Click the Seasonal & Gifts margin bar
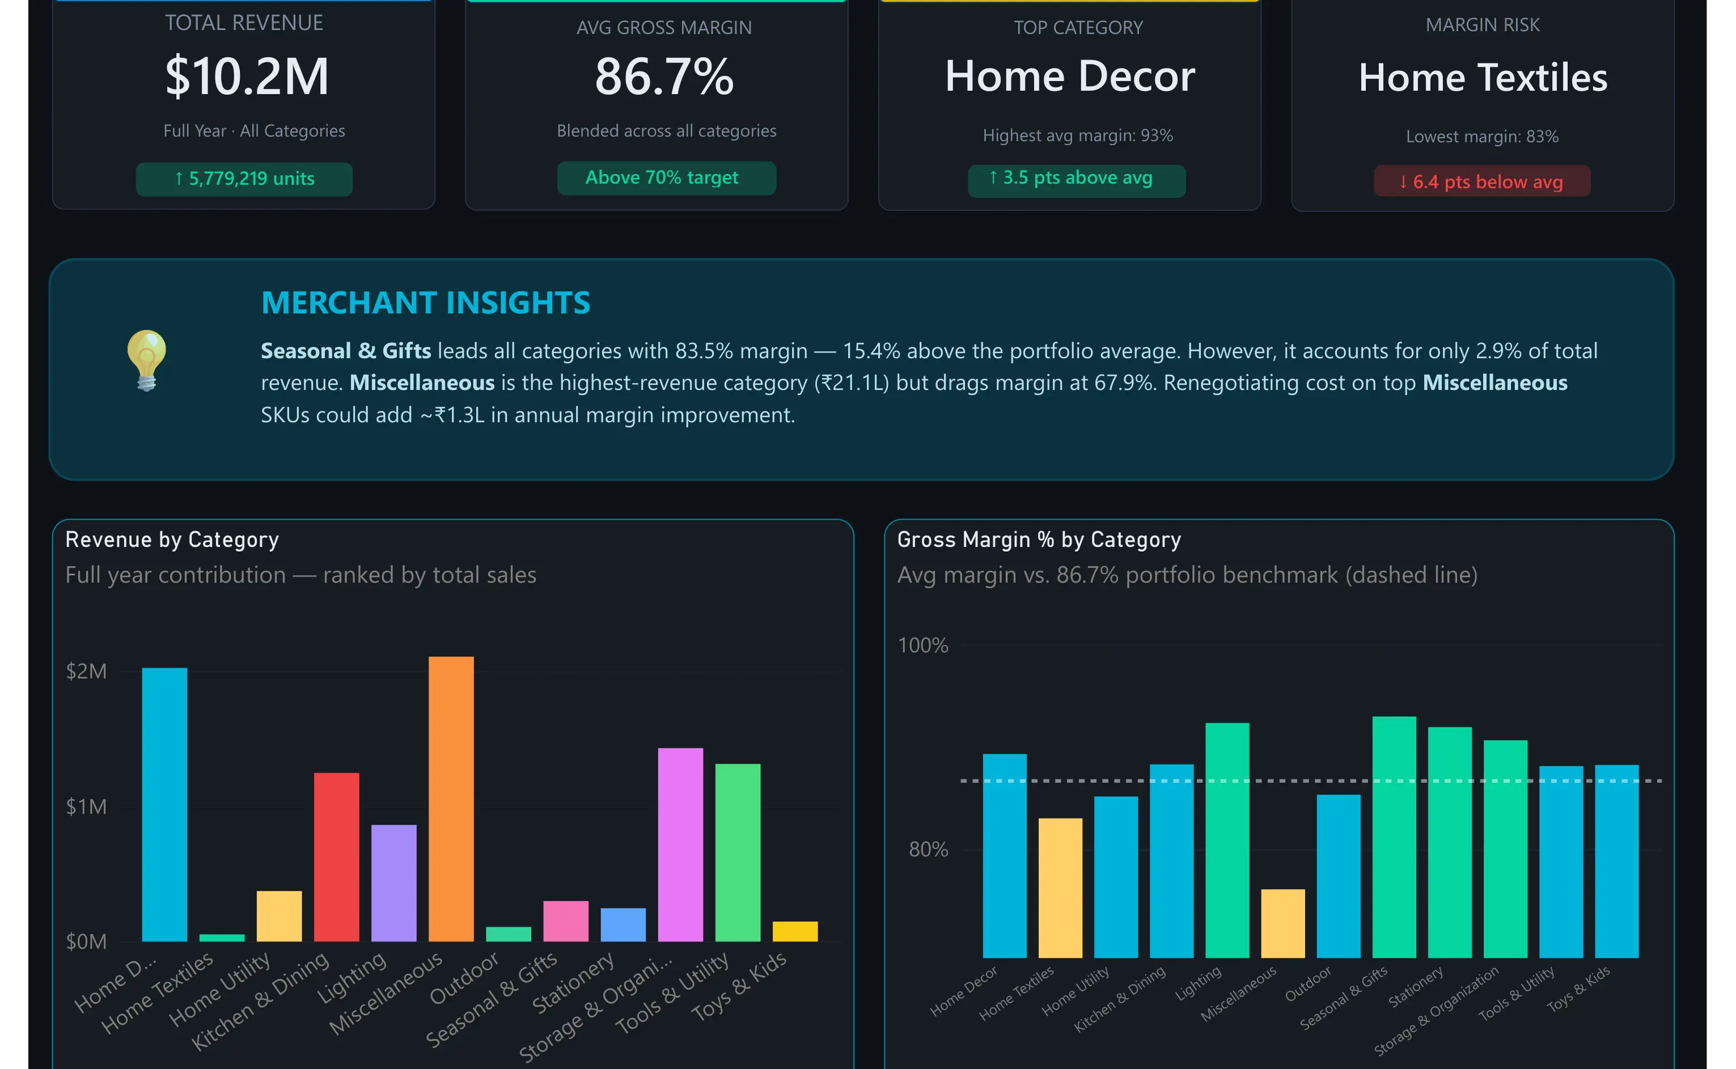Screen dimensions: 1736x1069 coord(1395,837)
